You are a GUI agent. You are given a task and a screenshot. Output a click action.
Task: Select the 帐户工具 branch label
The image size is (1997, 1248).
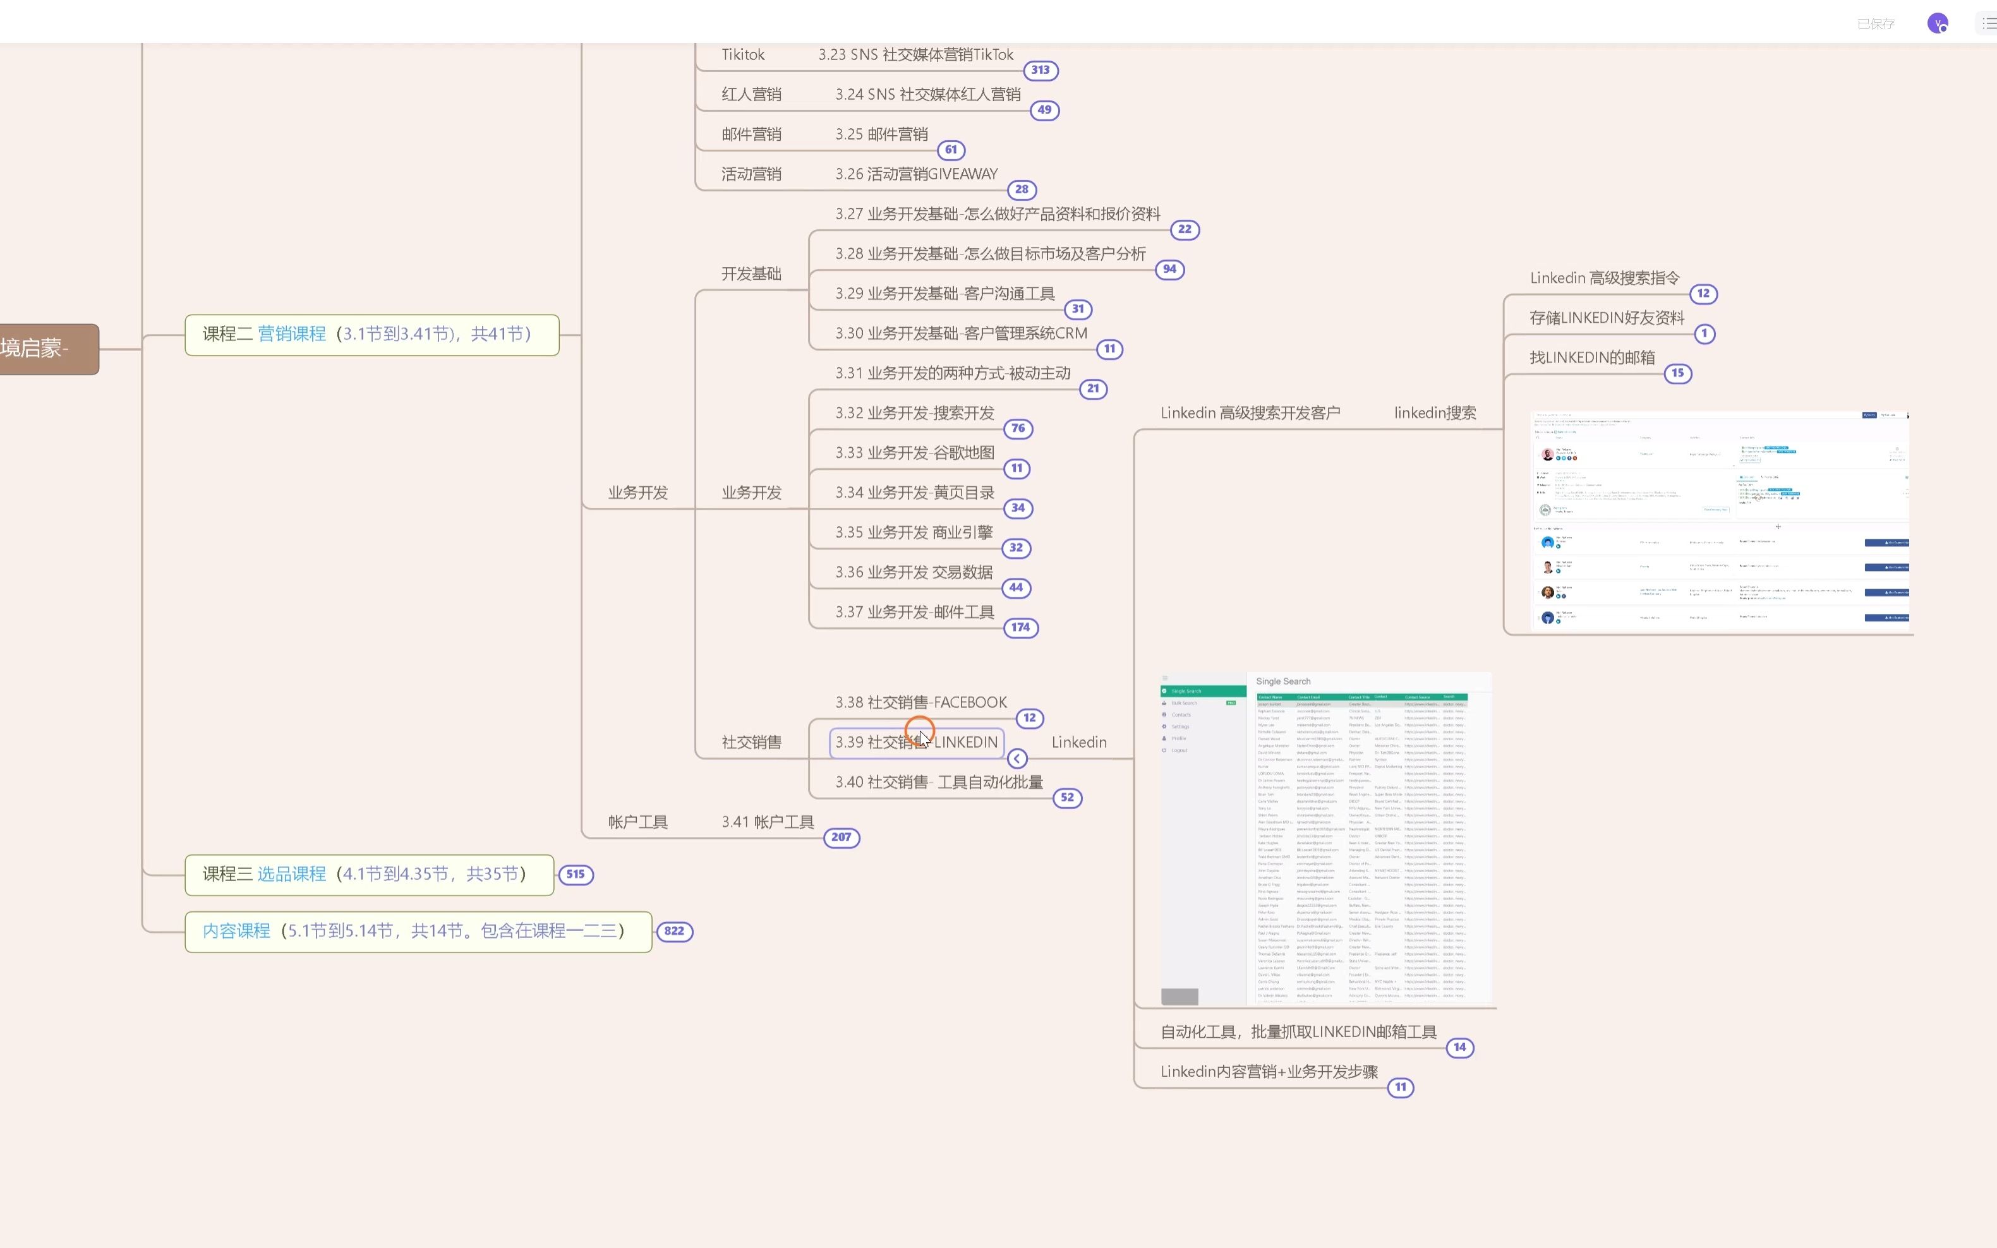(x=638, y=822)
